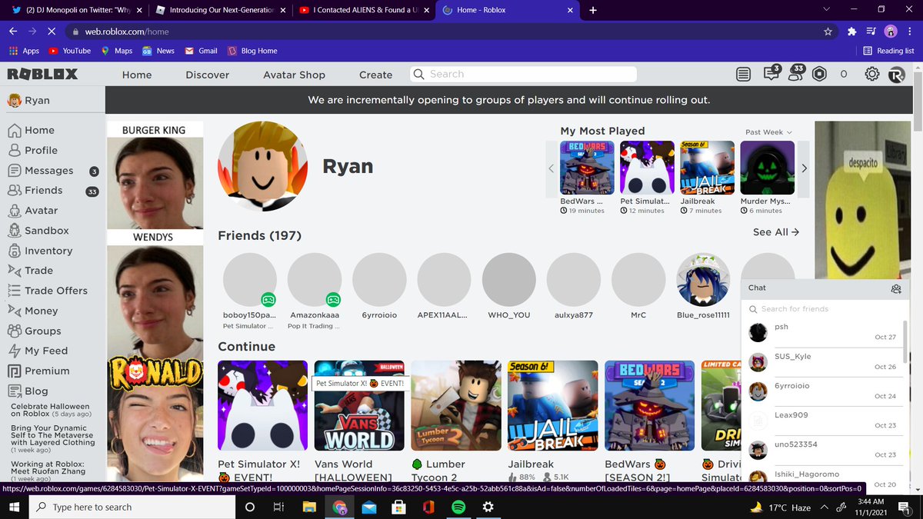Click the Roblox search field

pos(523,74)
